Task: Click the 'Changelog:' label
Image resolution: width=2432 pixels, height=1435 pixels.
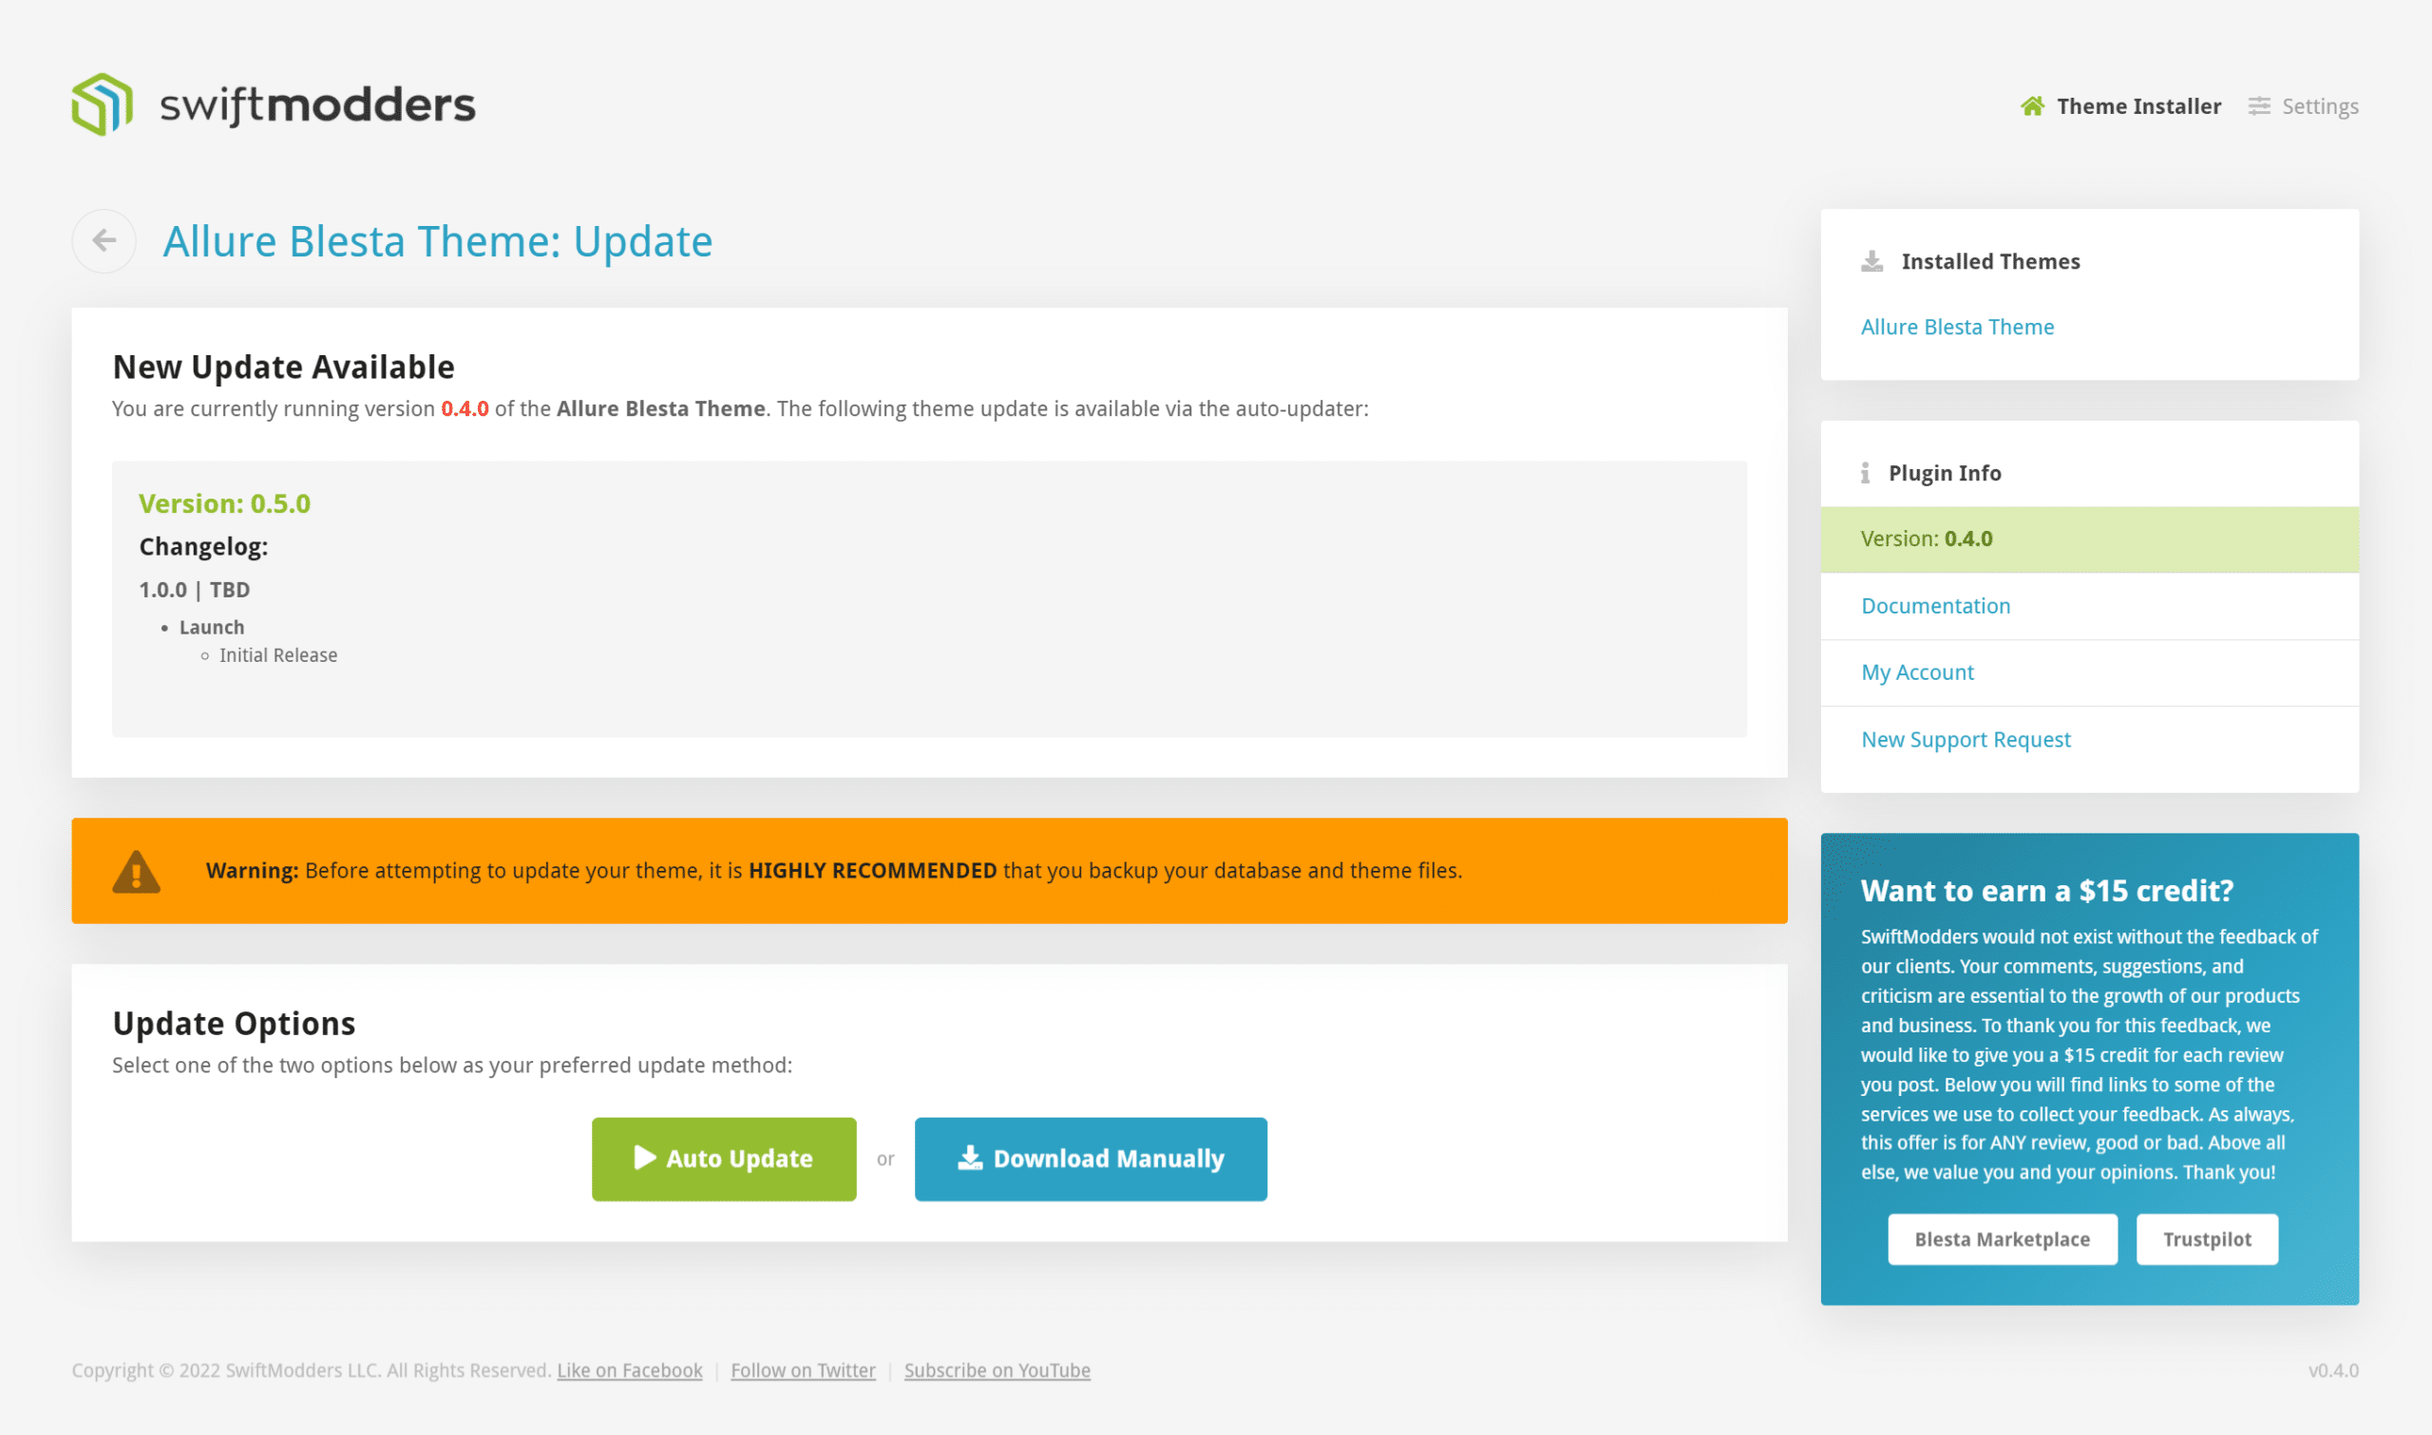Action: [x=203, y=547]
